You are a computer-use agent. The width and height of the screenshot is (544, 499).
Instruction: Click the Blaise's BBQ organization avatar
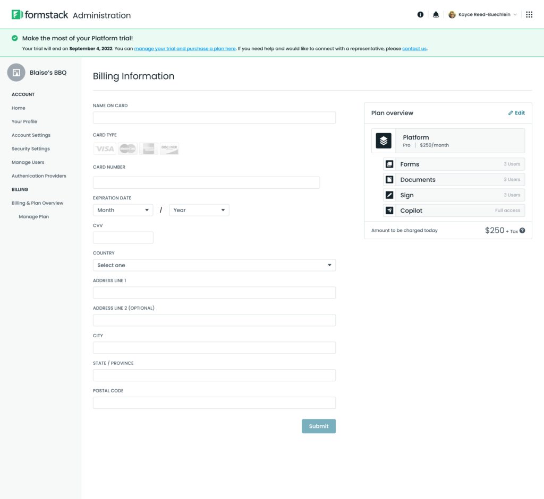(x=16, y=72)
